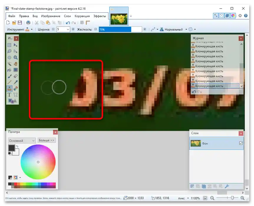Toggle the Tools window button

[x=216, y=16]
